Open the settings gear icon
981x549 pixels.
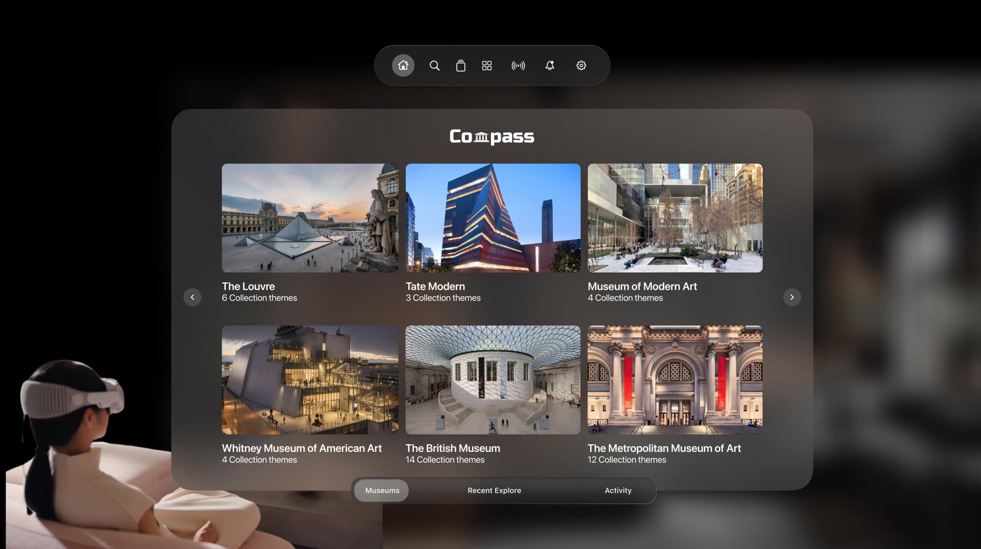tap(581, 65)
